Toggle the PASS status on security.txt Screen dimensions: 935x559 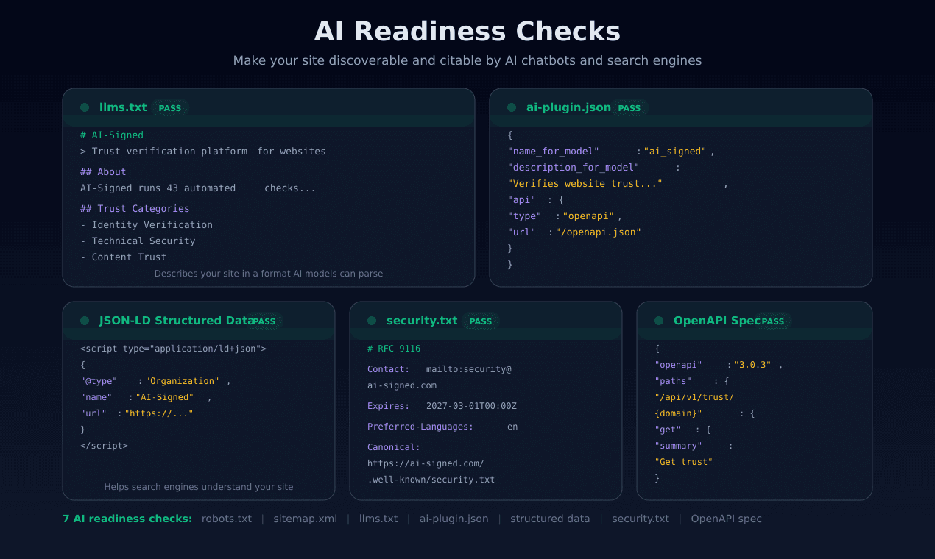(481, 321)
